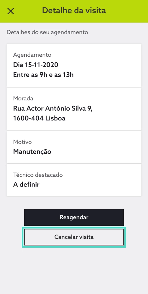The height and width of the screenshot is (294, 148).
Task: Open the Morada address card
Action: [74, 109]
